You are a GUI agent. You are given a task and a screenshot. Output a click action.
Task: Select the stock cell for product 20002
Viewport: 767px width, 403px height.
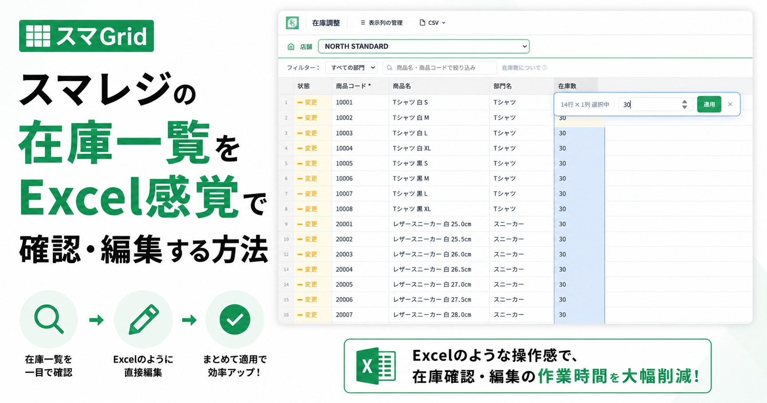(x=579, y=239)
